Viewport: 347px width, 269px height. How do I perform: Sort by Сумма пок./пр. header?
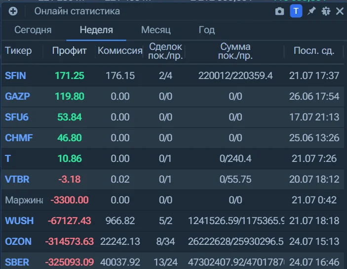(235, 51)
